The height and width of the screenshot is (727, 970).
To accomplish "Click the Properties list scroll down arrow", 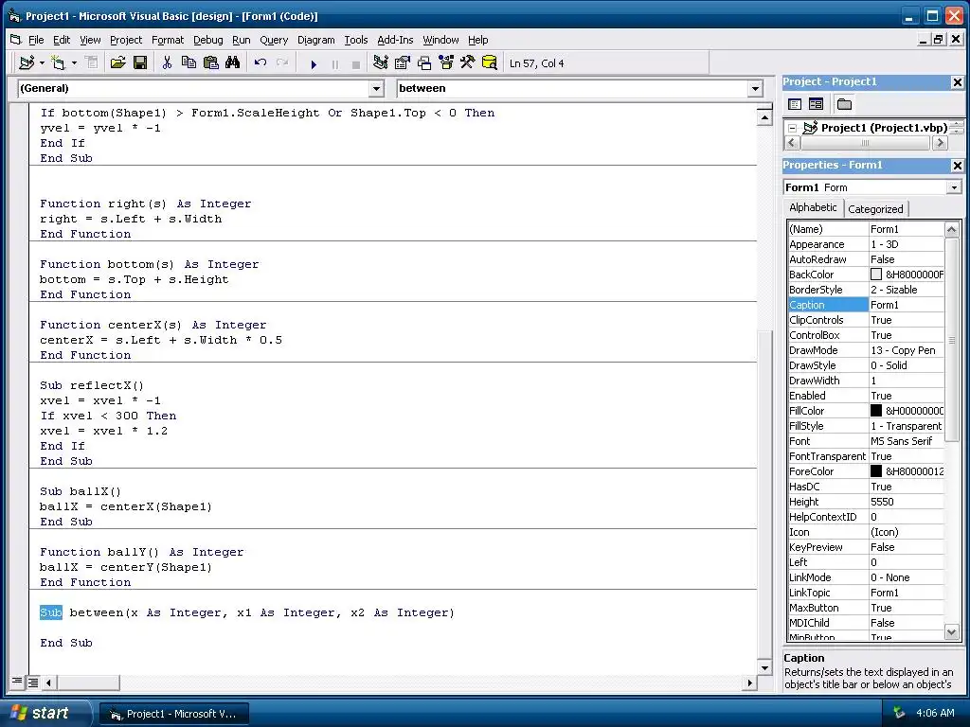I will click(x=951, y=631).
